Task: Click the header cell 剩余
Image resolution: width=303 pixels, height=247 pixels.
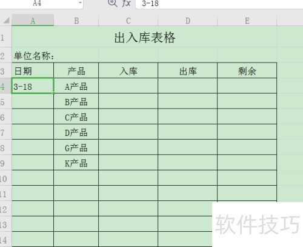Action: [247, 70]
